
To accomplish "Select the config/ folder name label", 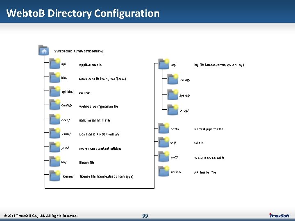I will point(67,105).
